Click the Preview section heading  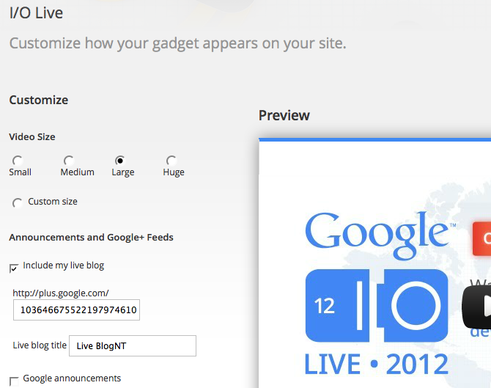284,115
